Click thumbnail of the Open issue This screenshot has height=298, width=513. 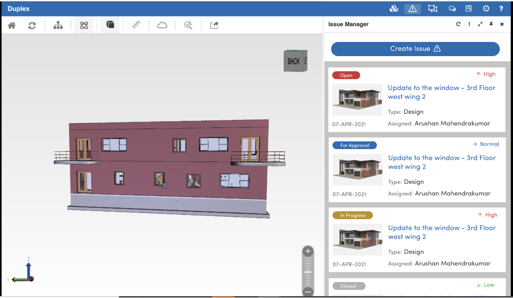coord(357,99)
